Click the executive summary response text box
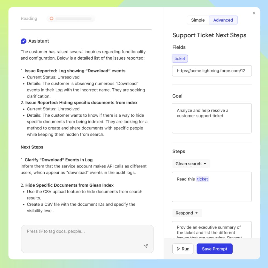The image size is (268, 268). pos(212,230)
